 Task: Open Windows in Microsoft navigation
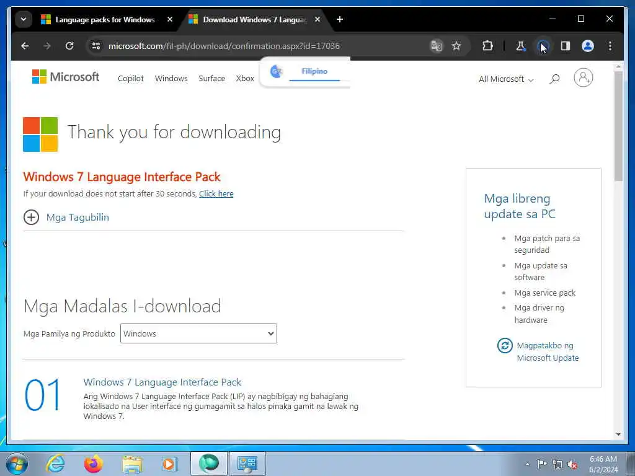(x=171, y=79)
